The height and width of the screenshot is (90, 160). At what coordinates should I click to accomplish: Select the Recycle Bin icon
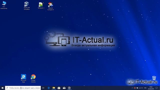coord(154,78)
